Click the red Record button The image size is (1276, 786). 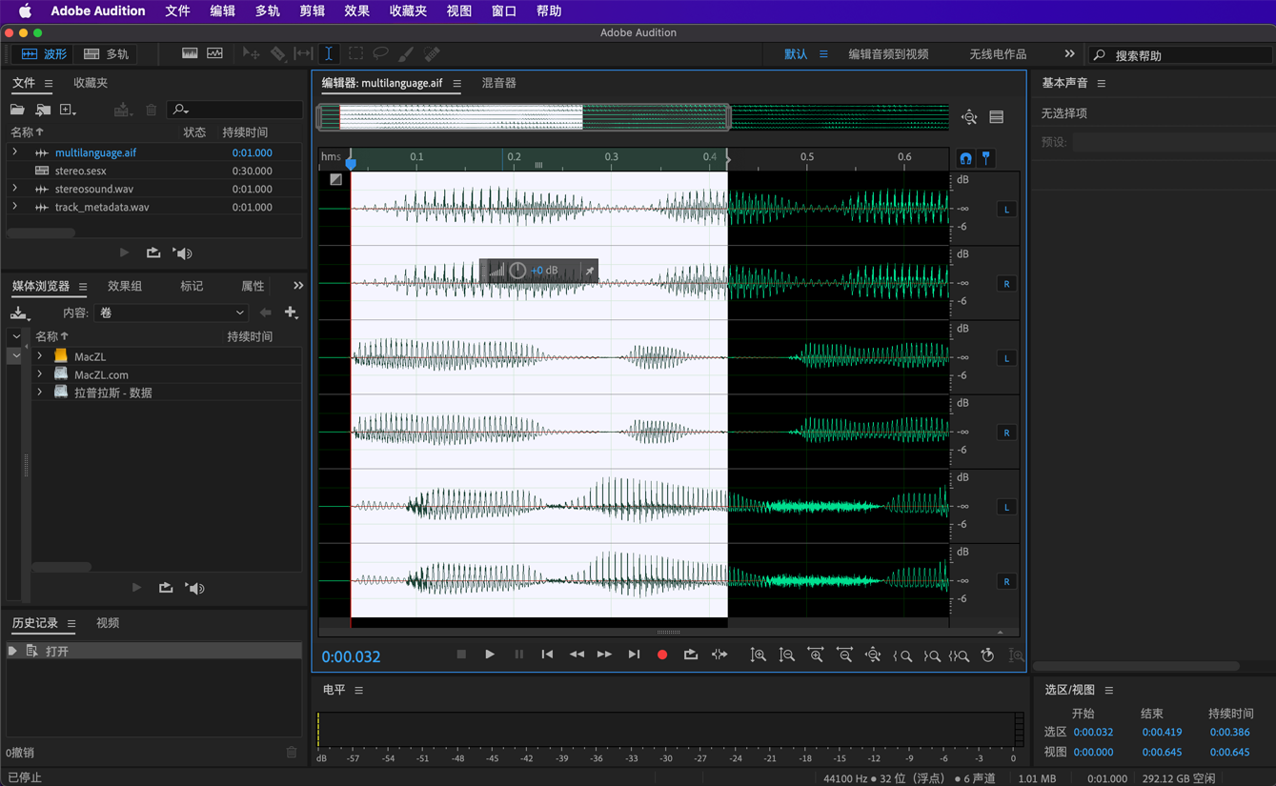662,655
